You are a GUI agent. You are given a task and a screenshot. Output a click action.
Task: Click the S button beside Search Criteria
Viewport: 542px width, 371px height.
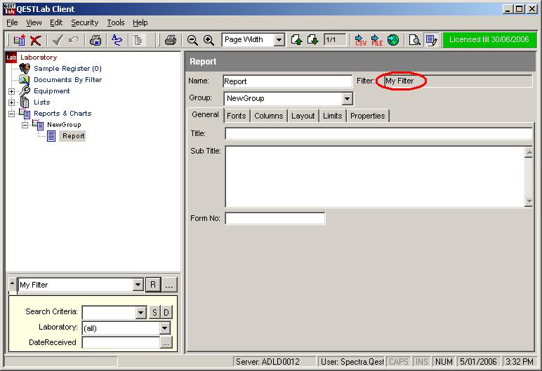[154, 312]
